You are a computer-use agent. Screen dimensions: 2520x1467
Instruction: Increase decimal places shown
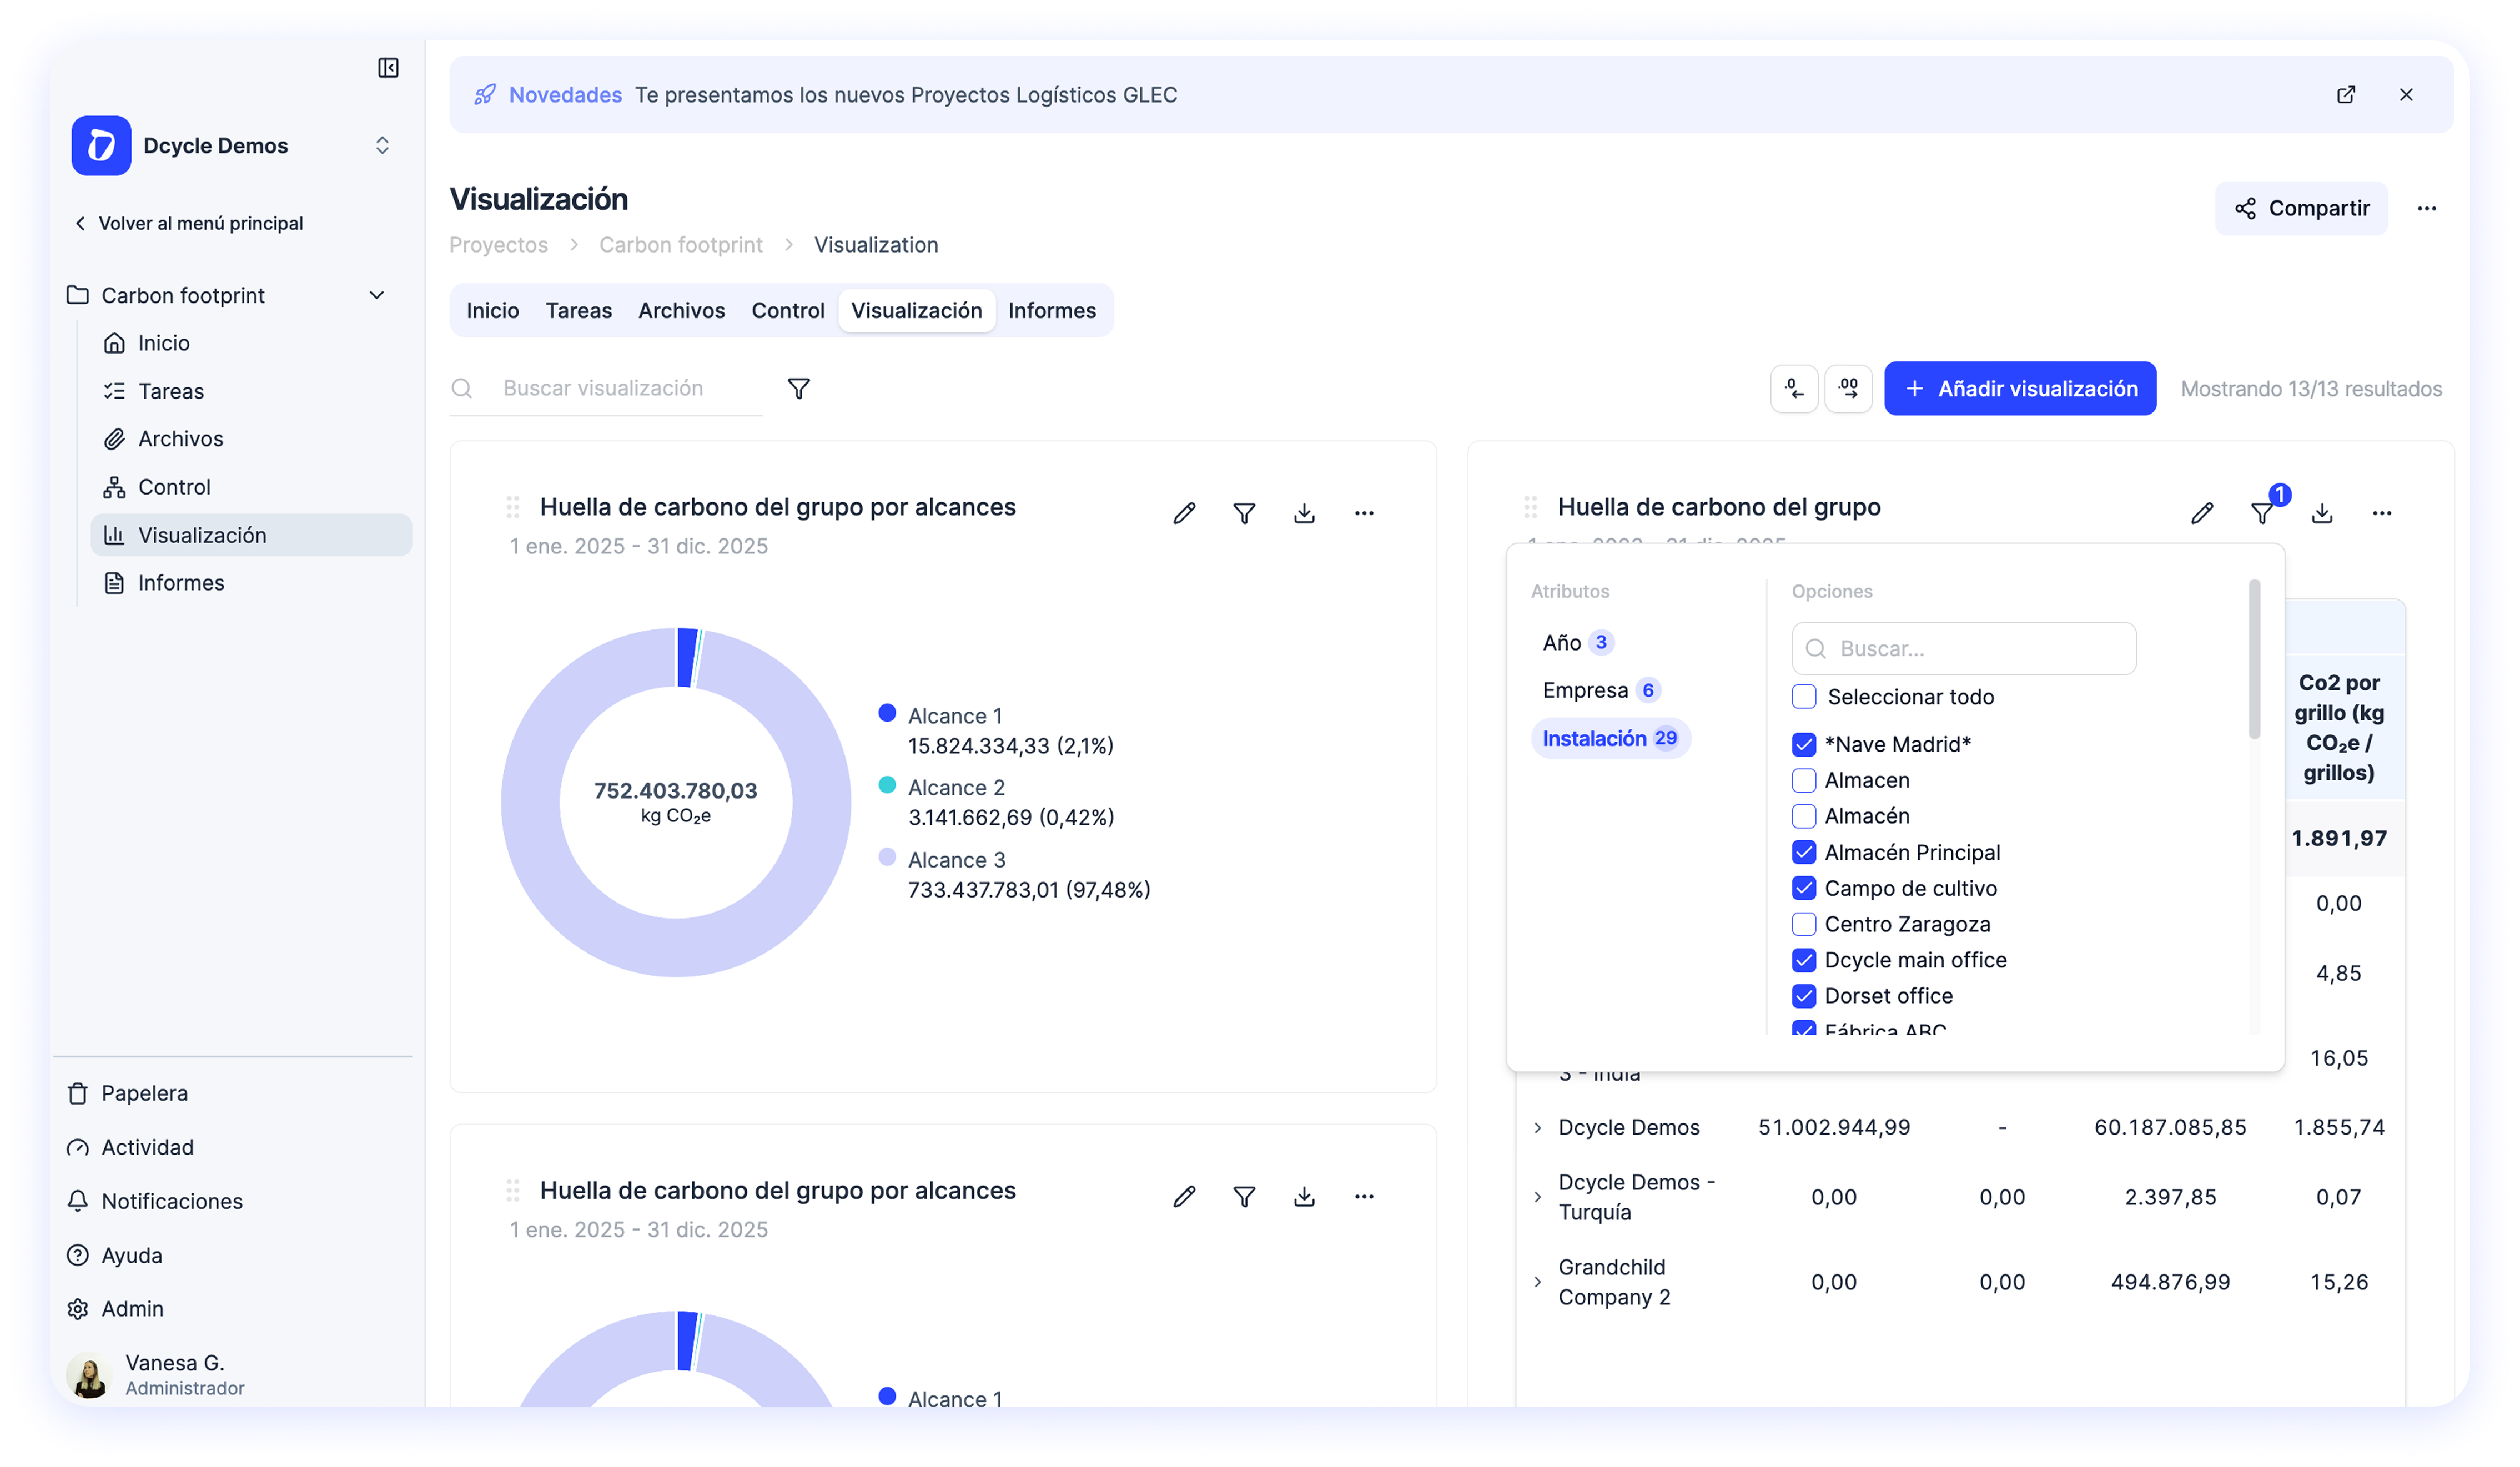(1849, 388)
